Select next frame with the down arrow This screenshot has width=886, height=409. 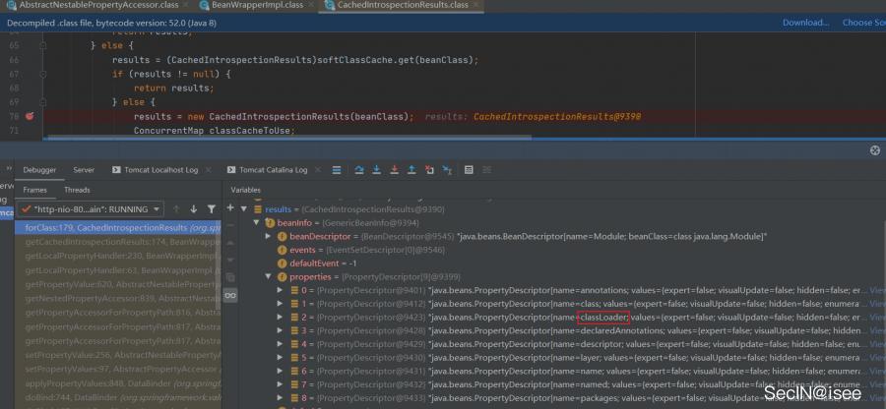tap(193, 209)
